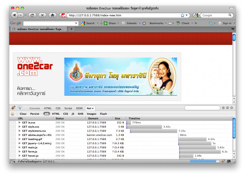Switch to Firebug Console tab

pyautogui.click(x=35, y=108)
